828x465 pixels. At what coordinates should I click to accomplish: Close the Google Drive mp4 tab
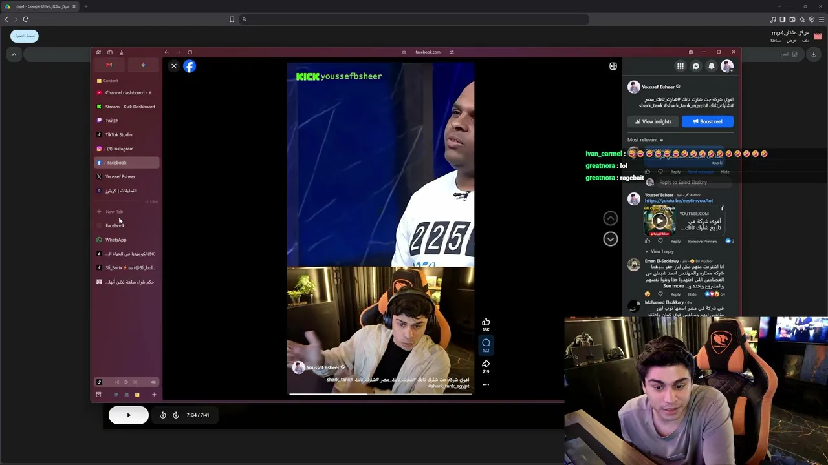click(74, 6)
